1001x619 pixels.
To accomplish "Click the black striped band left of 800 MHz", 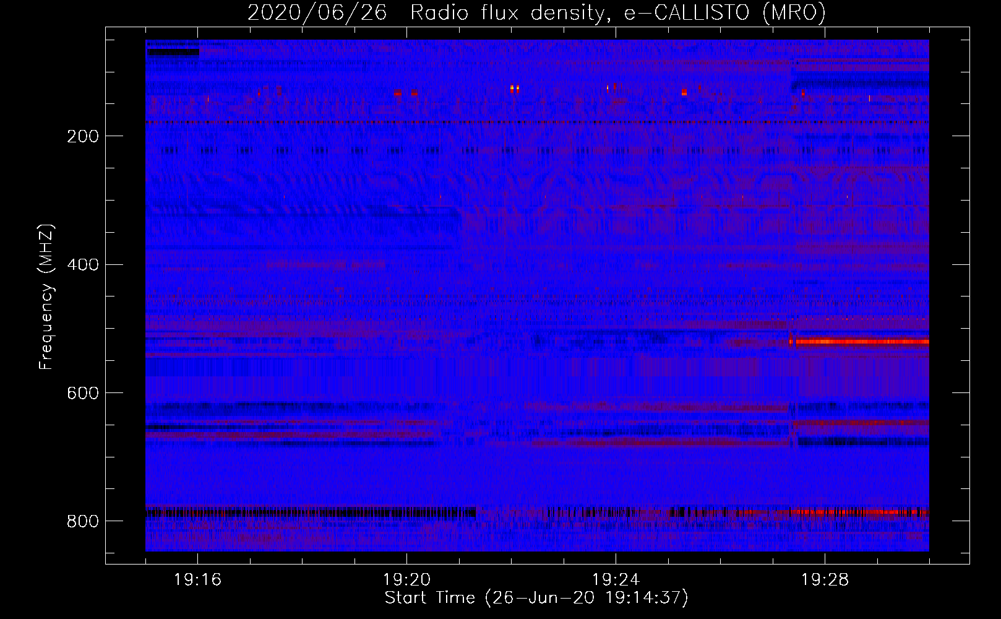I will [x=311, y=512].
